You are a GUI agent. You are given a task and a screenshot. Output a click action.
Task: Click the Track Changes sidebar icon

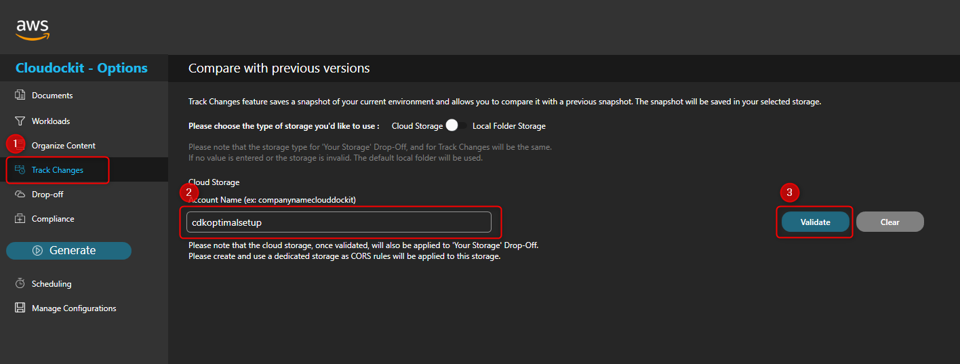click(x=20, y=169)
